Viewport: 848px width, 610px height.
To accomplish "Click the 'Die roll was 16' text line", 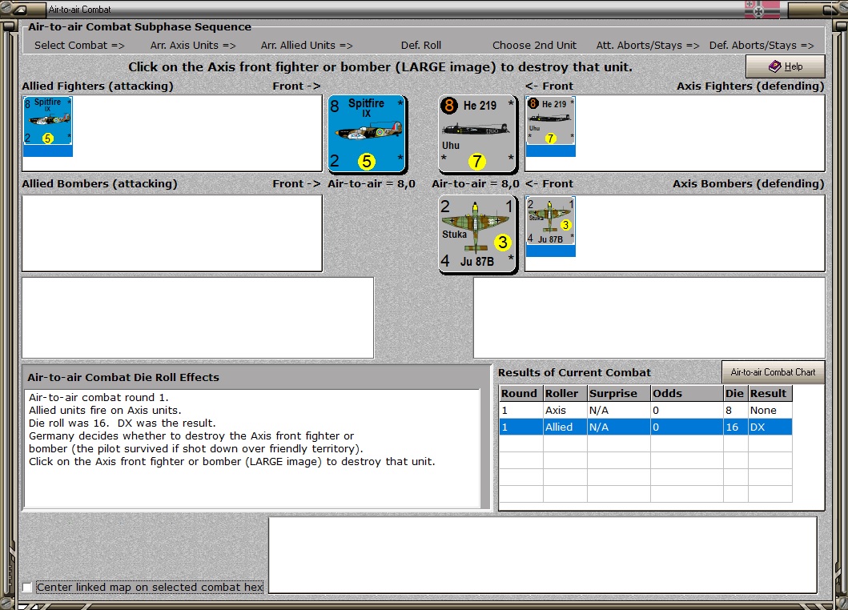I will pos(123,423).
